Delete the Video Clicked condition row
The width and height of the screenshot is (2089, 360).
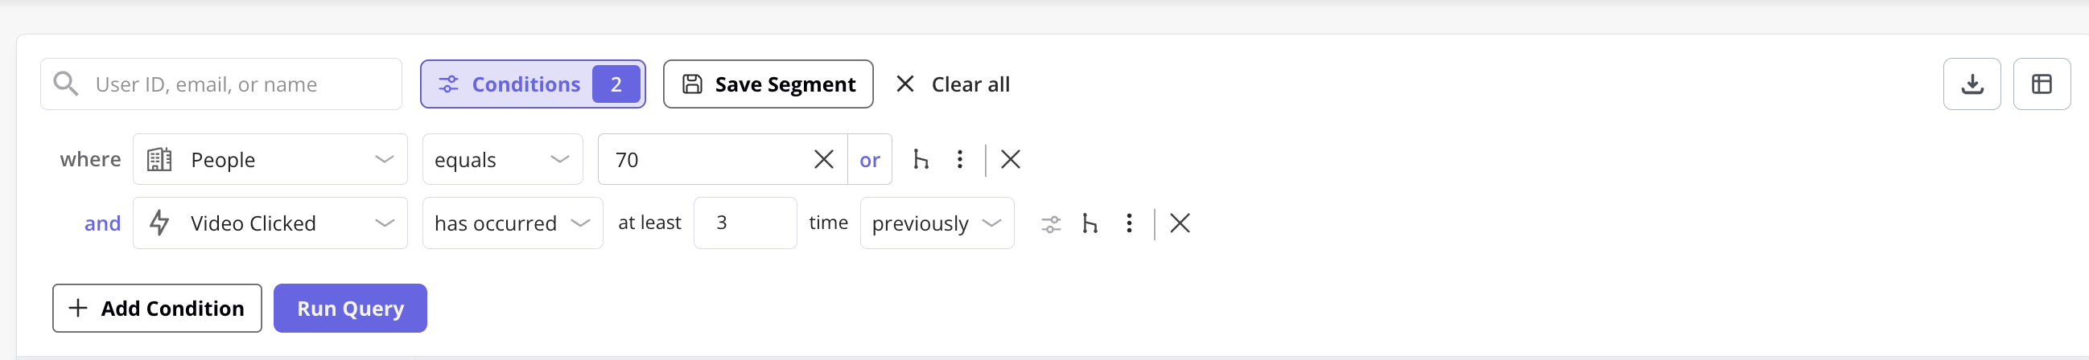(x=1180, y=223)
